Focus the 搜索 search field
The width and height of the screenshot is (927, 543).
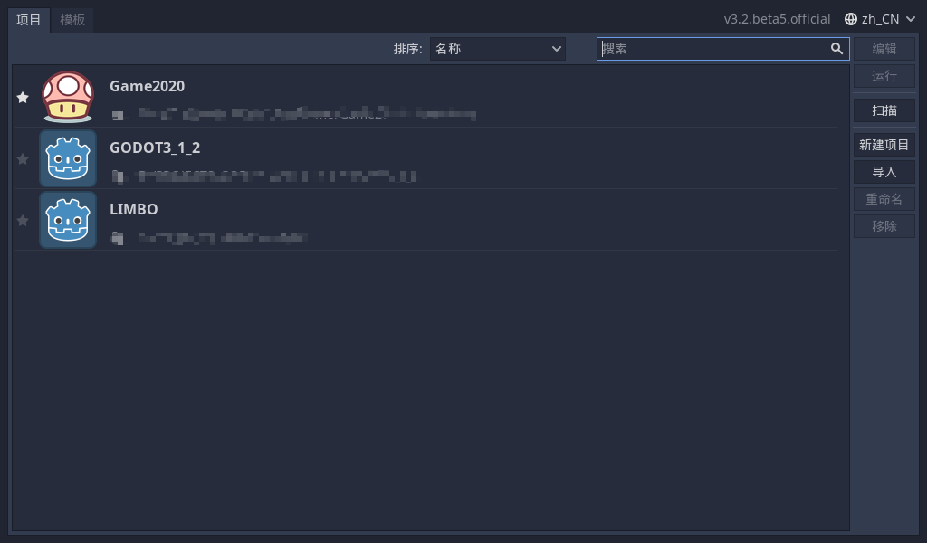pos(722,49)
